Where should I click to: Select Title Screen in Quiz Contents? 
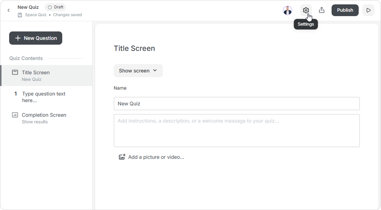pyautogui.click(x=46, y=75)
